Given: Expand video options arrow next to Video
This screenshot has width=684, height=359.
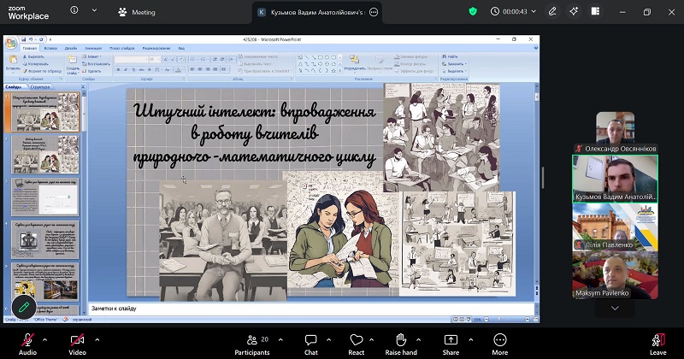Looking at the screenshot, I should pos(97,339).
